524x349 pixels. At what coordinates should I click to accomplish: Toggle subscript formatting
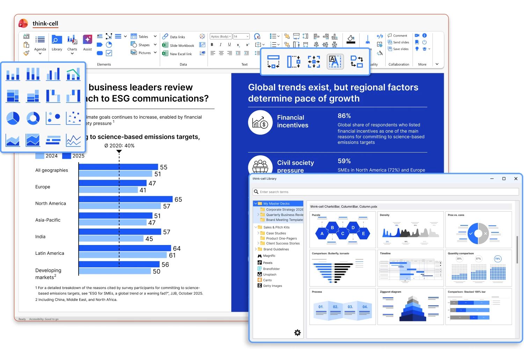(238, 45)
